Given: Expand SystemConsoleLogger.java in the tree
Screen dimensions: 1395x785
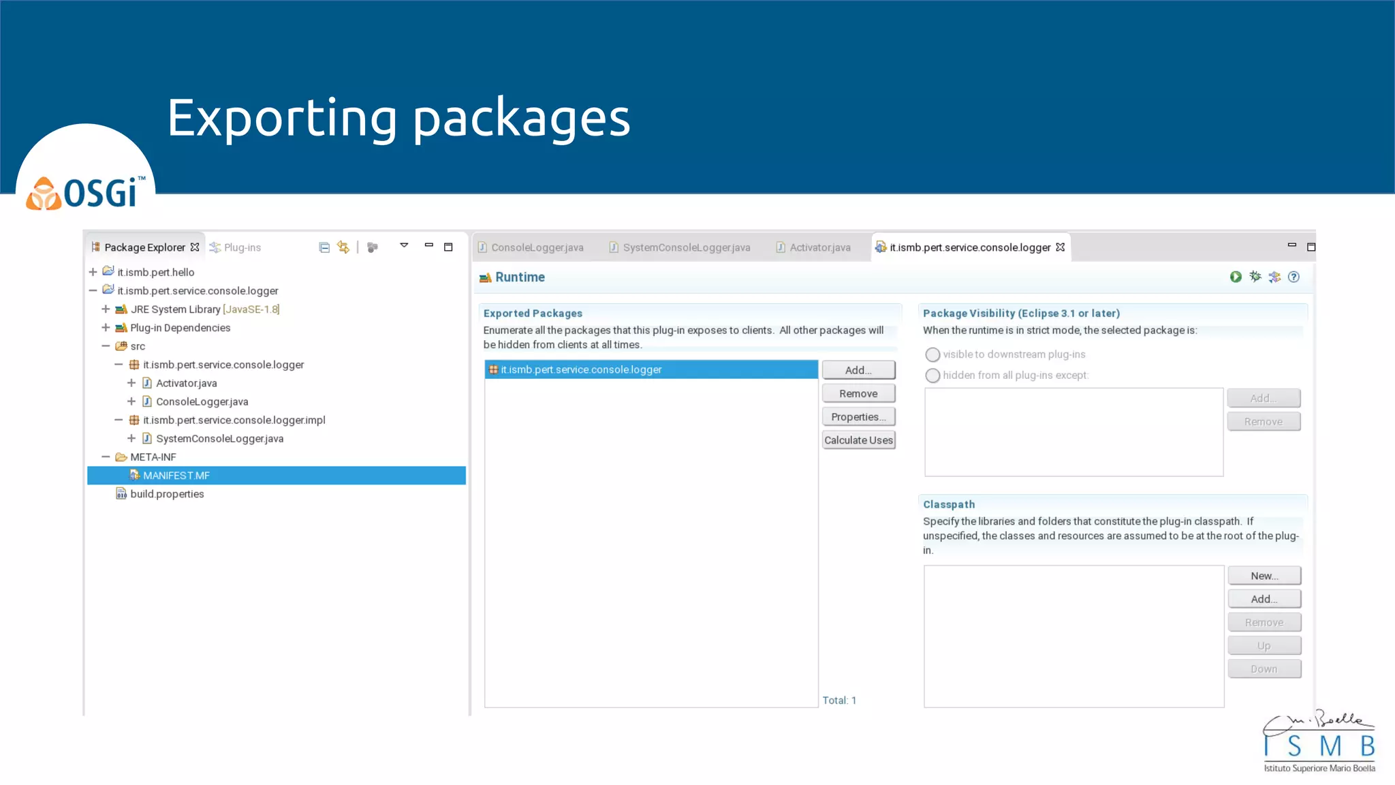Looking at the screenshot, I should (x=131, y=438).
